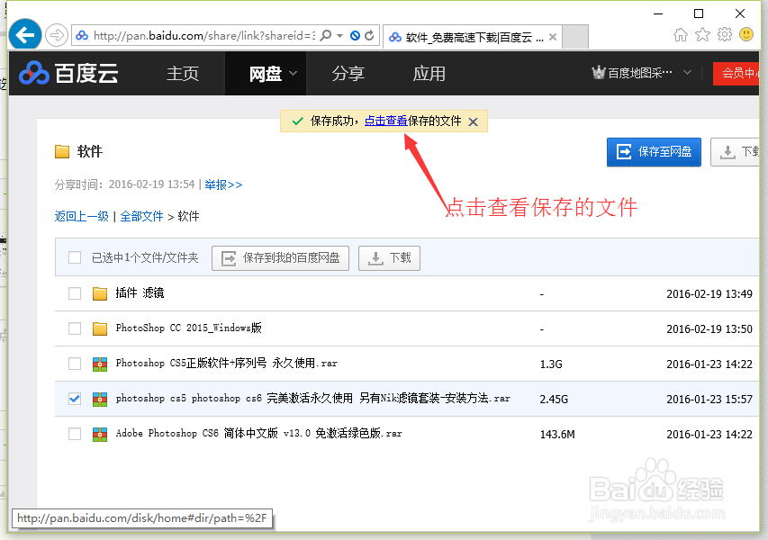This screenshot has width=768, height=540.
Task: Click the 返回上一级 link
Action: coord(81,216)
